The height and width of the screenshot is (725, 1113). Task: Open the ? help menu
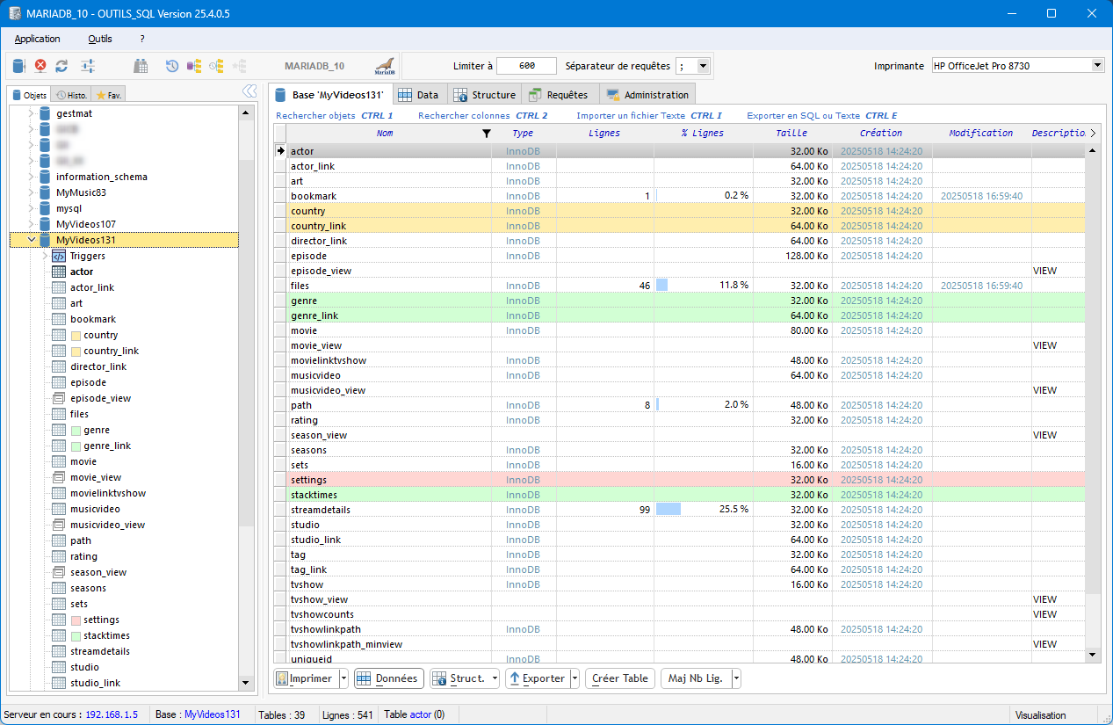[142, 39]
